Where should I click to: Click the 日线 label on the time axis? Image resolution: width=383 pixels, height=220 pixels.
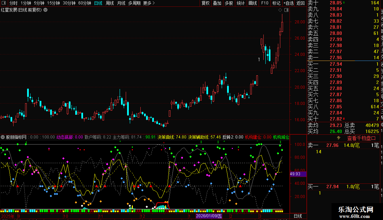click(298, 216)
